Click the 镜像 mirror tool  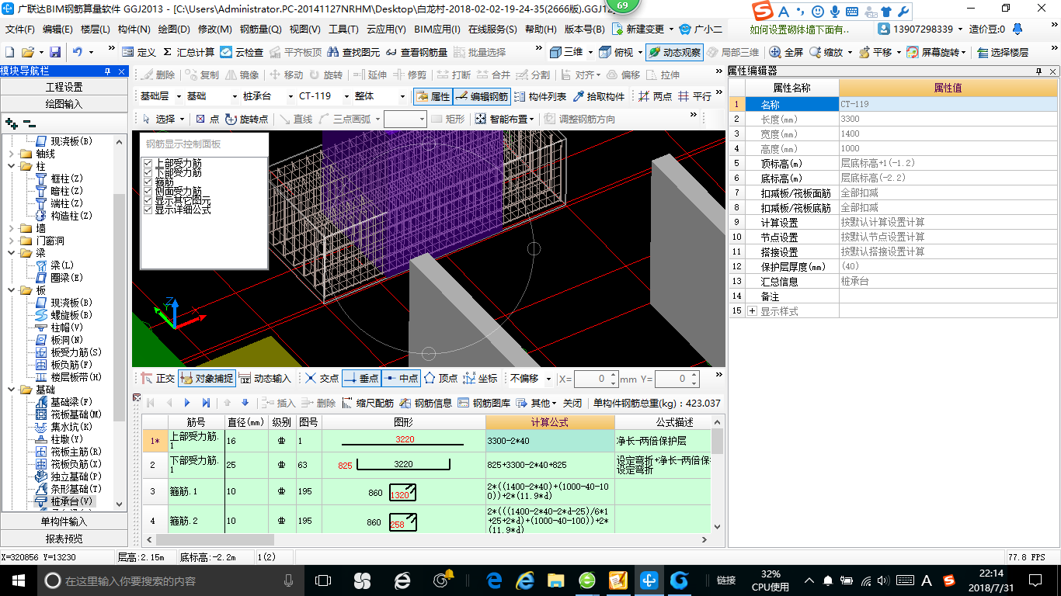242,74
